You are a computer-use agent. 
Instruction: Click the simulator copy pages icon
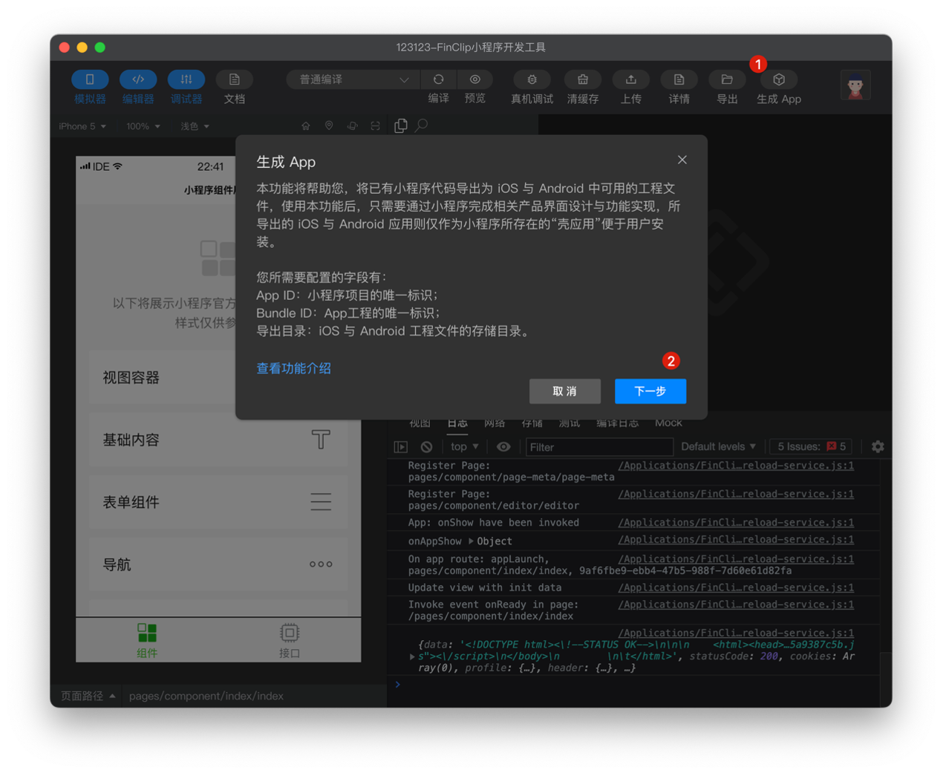click(401, 126)
